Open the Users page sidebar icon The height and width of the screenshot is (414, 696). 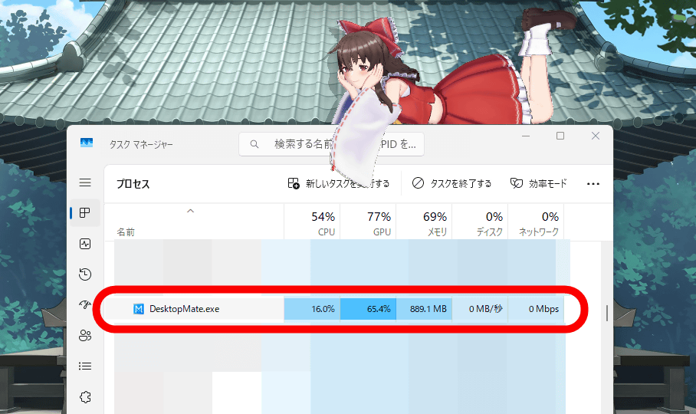click(x=85, y=336)
